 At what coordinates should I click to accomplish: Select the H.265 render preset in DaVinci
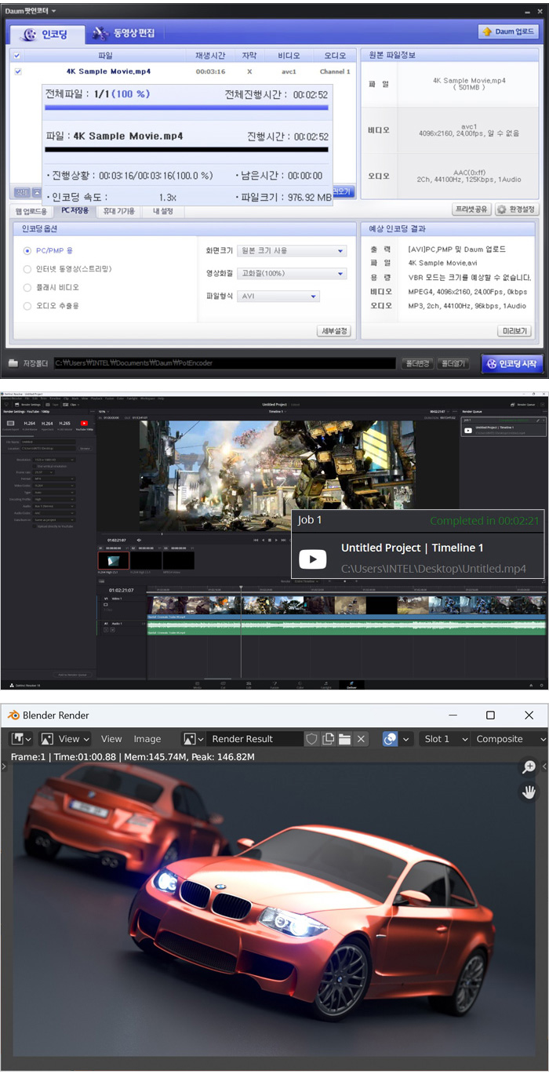[x=64, y=424]
